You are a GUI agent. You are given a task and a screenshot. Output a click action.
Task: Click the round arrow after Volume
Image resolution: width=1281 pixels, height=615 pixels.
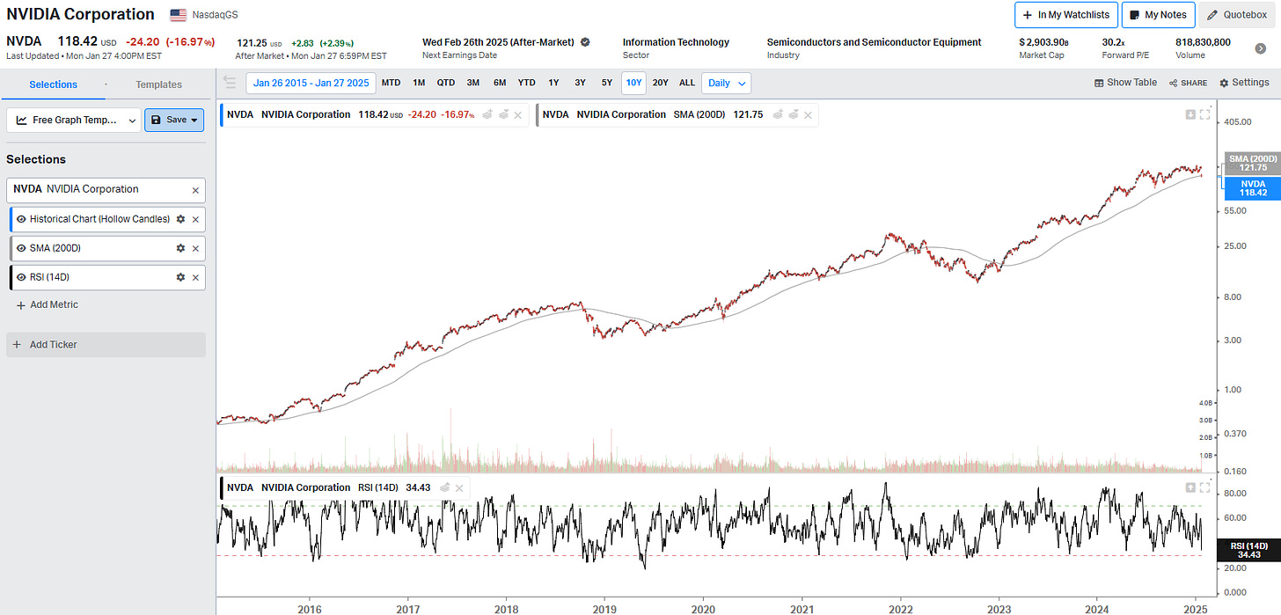tap(1261, 48)
